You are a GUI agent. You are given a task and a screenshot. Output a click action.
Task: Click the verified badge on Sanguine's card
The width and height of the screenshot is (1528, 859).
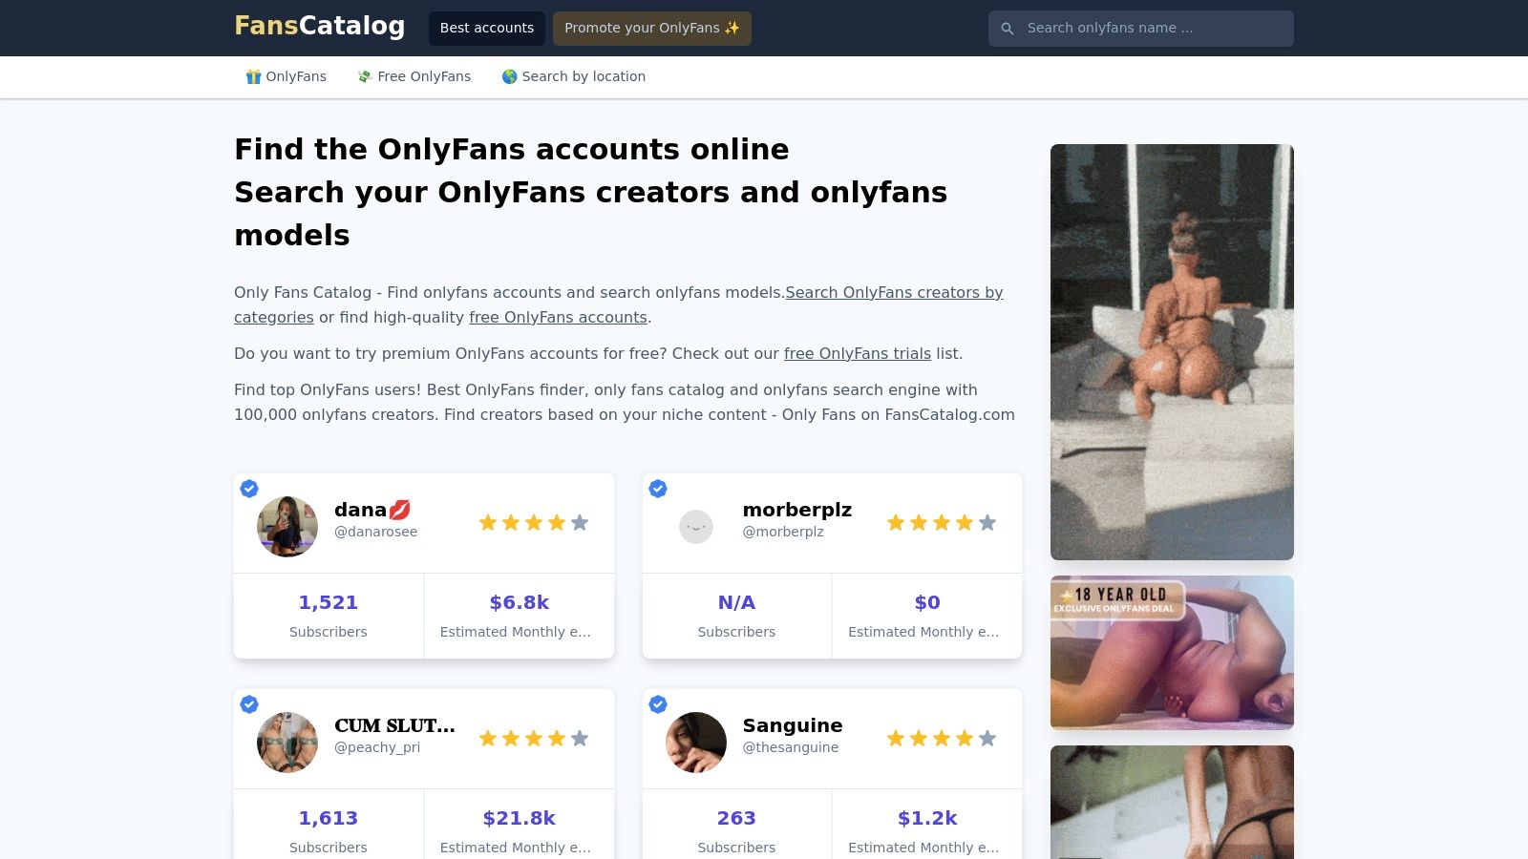[x=658, y=704]
